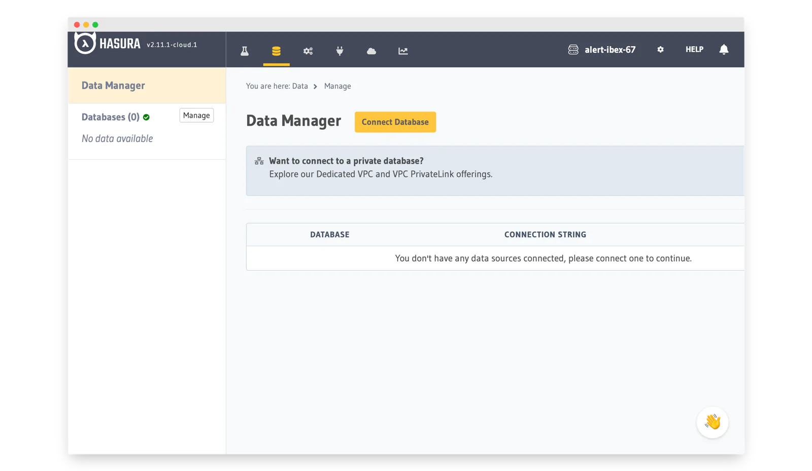Click the green maximize window button

[x=95, y=24]
